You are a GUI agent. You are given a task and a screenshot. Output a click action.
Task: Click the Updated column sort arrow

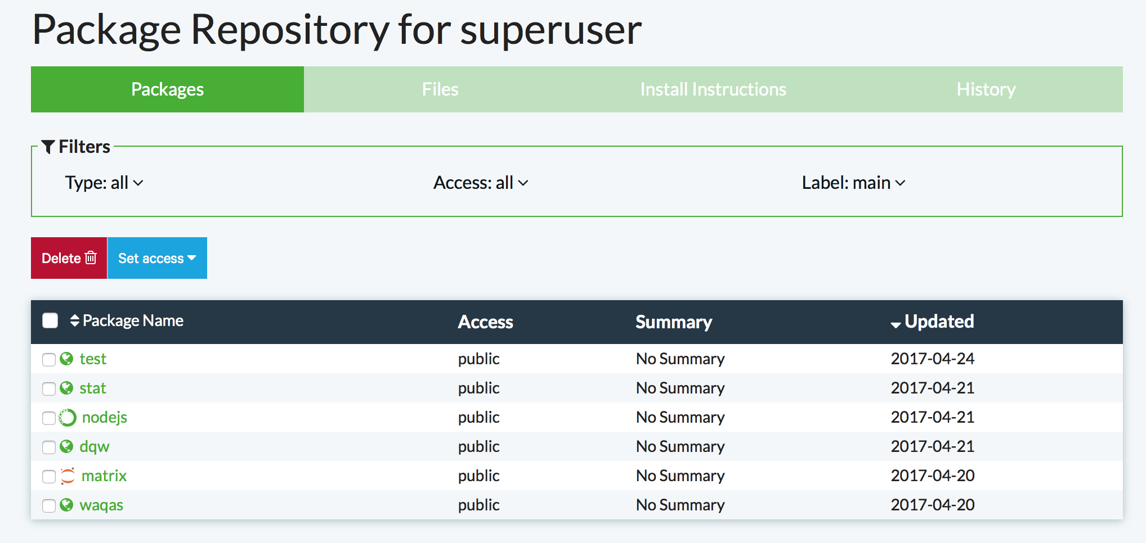tap(896, 324)
